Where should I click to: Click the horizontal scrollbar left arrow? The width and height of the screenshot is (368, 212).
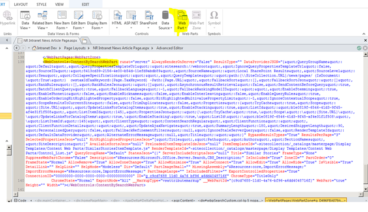[16, 194]
